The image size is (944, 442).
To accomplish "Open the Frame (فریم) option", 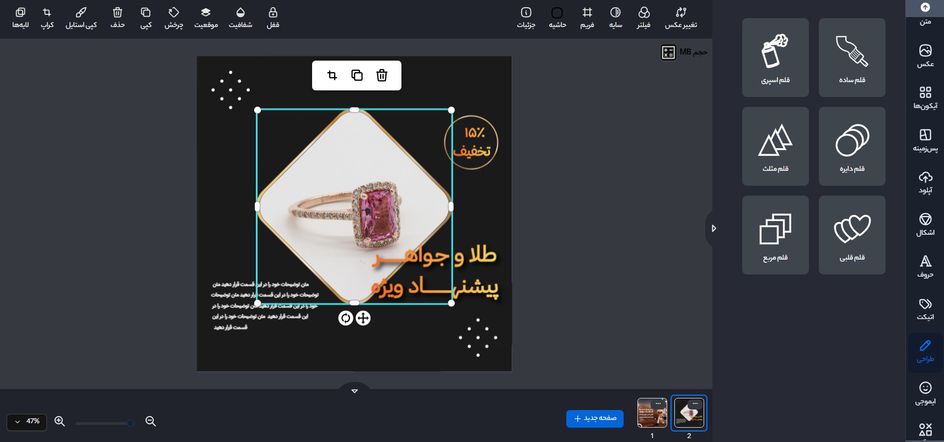I will pos(587,18).
